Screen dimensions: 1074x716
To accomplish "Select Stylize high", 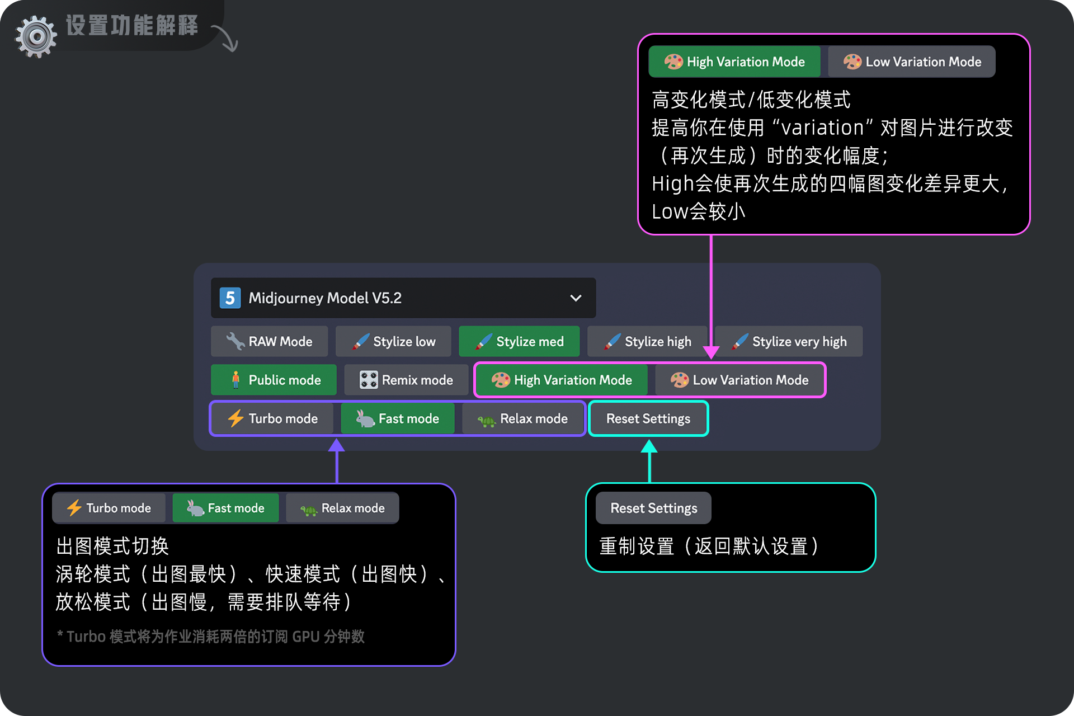I will [647, 341].
